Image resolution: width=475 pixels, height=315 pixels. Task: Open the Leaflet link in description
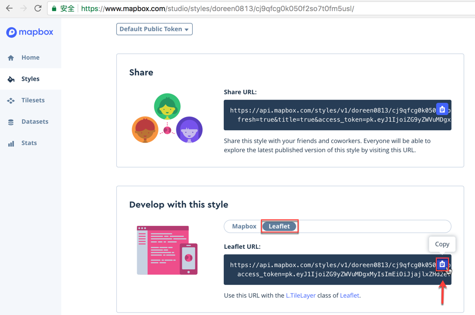tap(350, 295)
